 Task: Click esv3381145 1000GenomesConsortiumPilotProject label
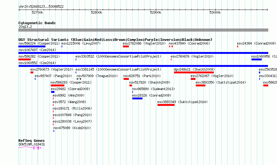[118, 69]
